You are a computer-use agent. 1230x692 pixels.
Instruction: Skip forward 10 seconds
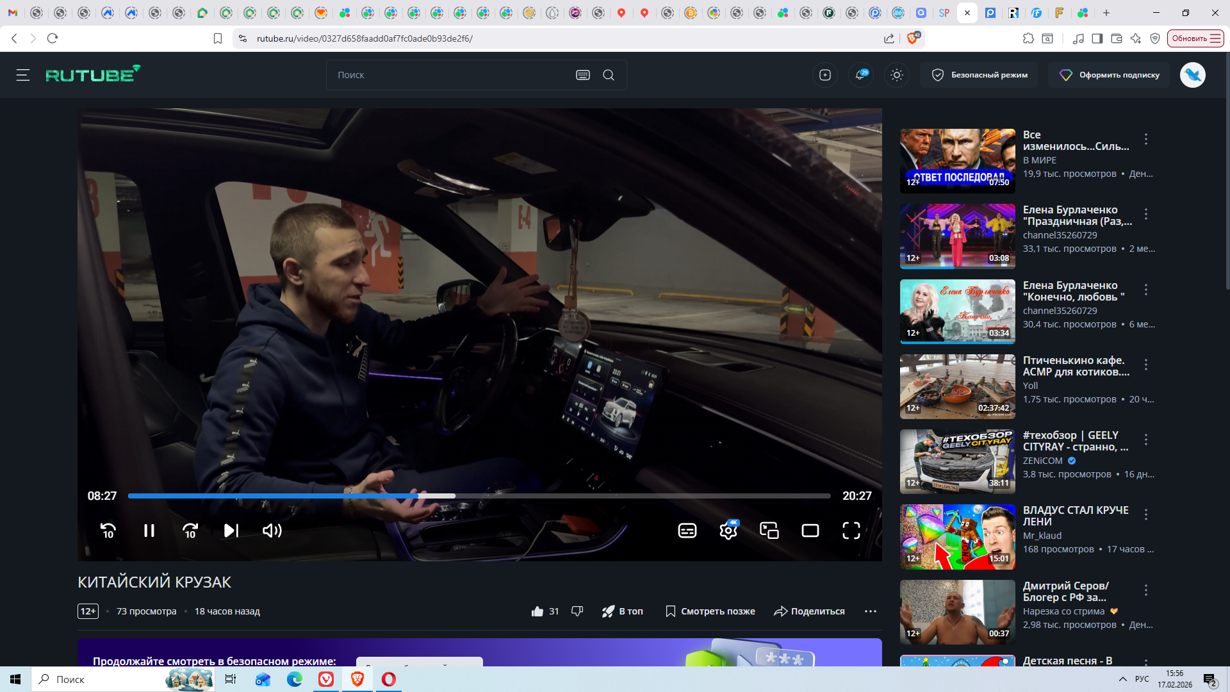pos(190,531)
